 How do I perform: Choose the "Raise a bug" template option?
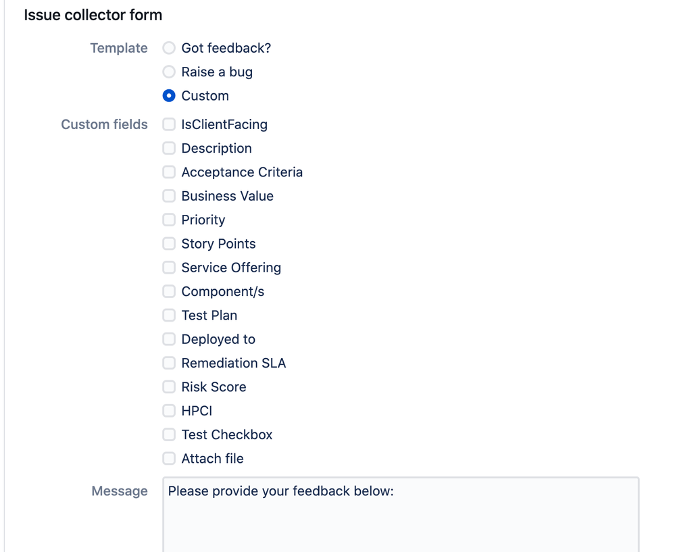coord(169,72)
